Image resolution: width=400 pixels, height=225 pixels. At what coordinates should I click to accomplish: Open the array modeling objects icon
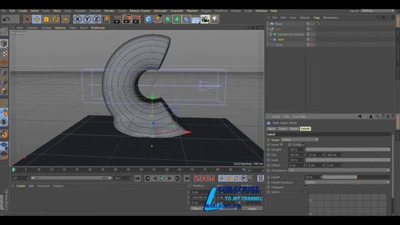click(177, 19)
